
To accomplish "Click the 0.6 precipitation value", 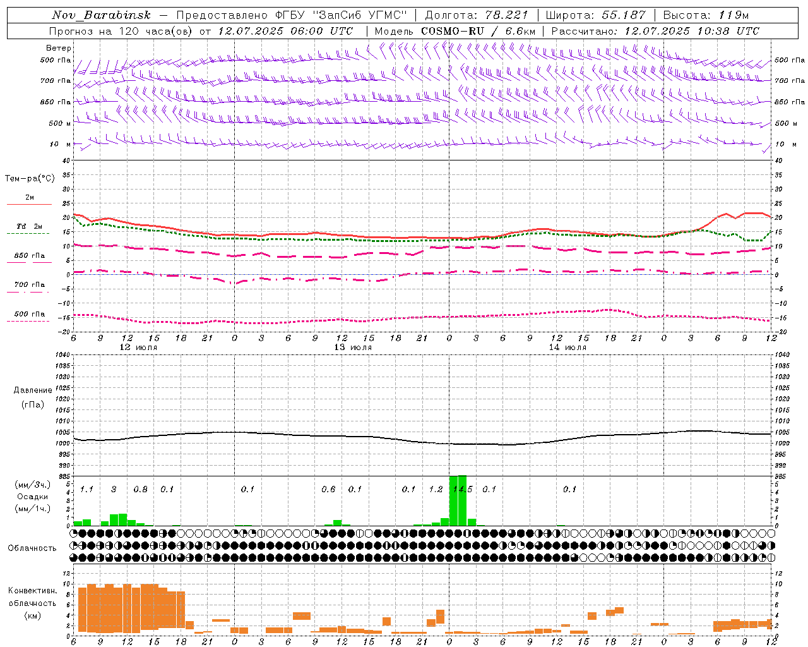I will 328,489.
